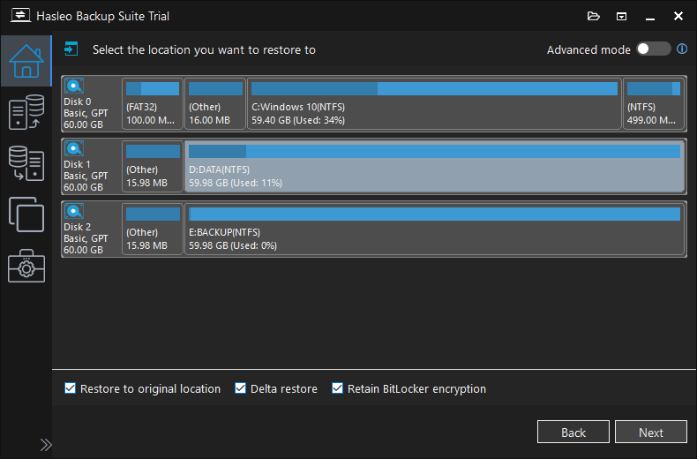Viewport: 697px width, 459px height.
Task: Expand the sidebar with double chevron
Action: (x=46, y=445)
